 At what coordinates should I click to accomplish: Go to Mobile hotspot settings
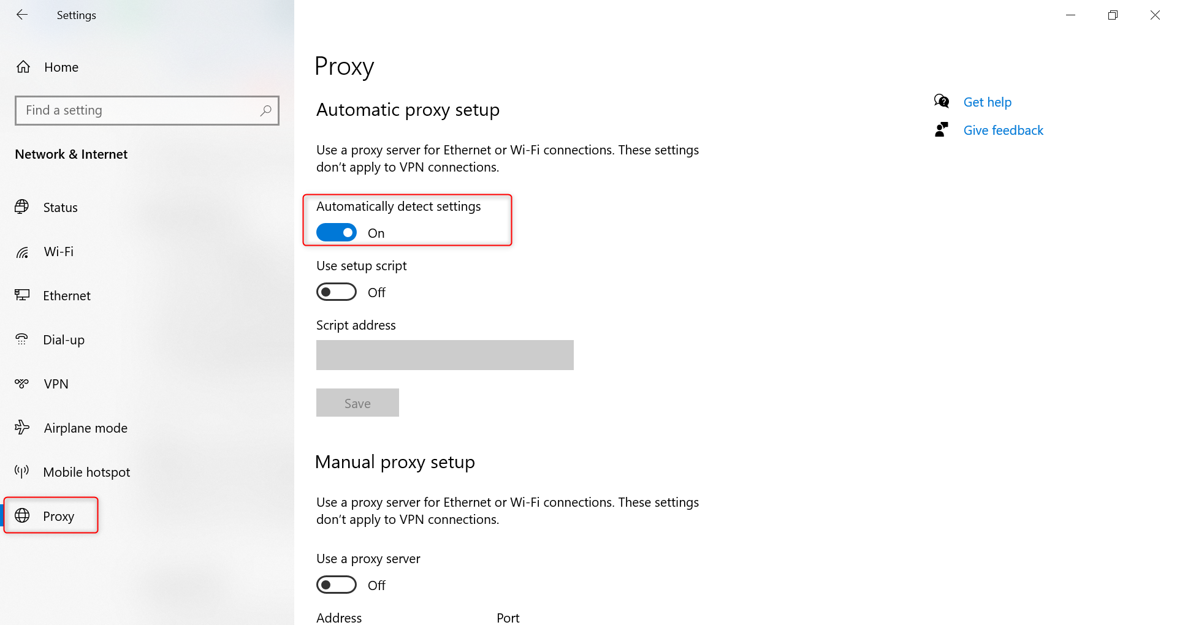click(x=86, y=472)
